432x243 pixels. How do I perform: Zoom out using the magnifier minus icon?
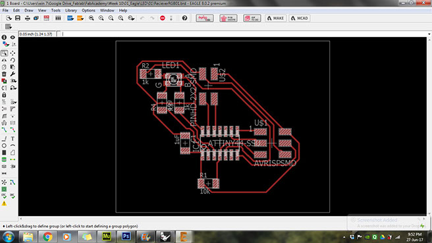click(x=111, y=18)
